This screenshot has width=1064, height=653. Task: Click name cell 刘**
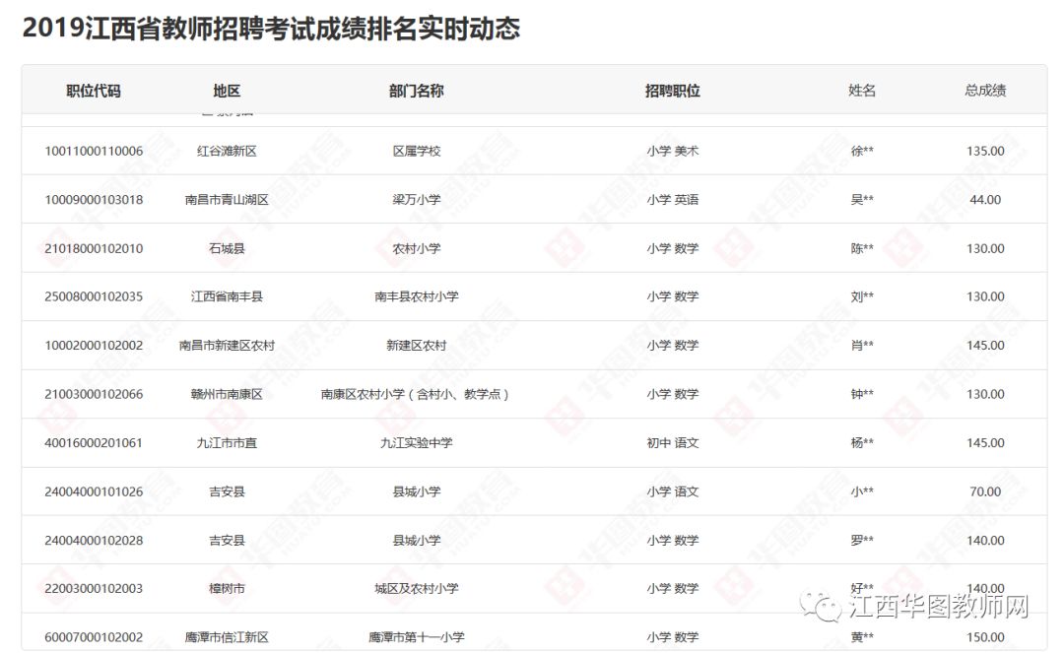[862, 297]
